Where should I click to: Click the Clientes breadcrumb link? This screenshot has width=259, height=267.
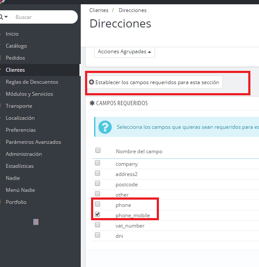tap(99, 10)
